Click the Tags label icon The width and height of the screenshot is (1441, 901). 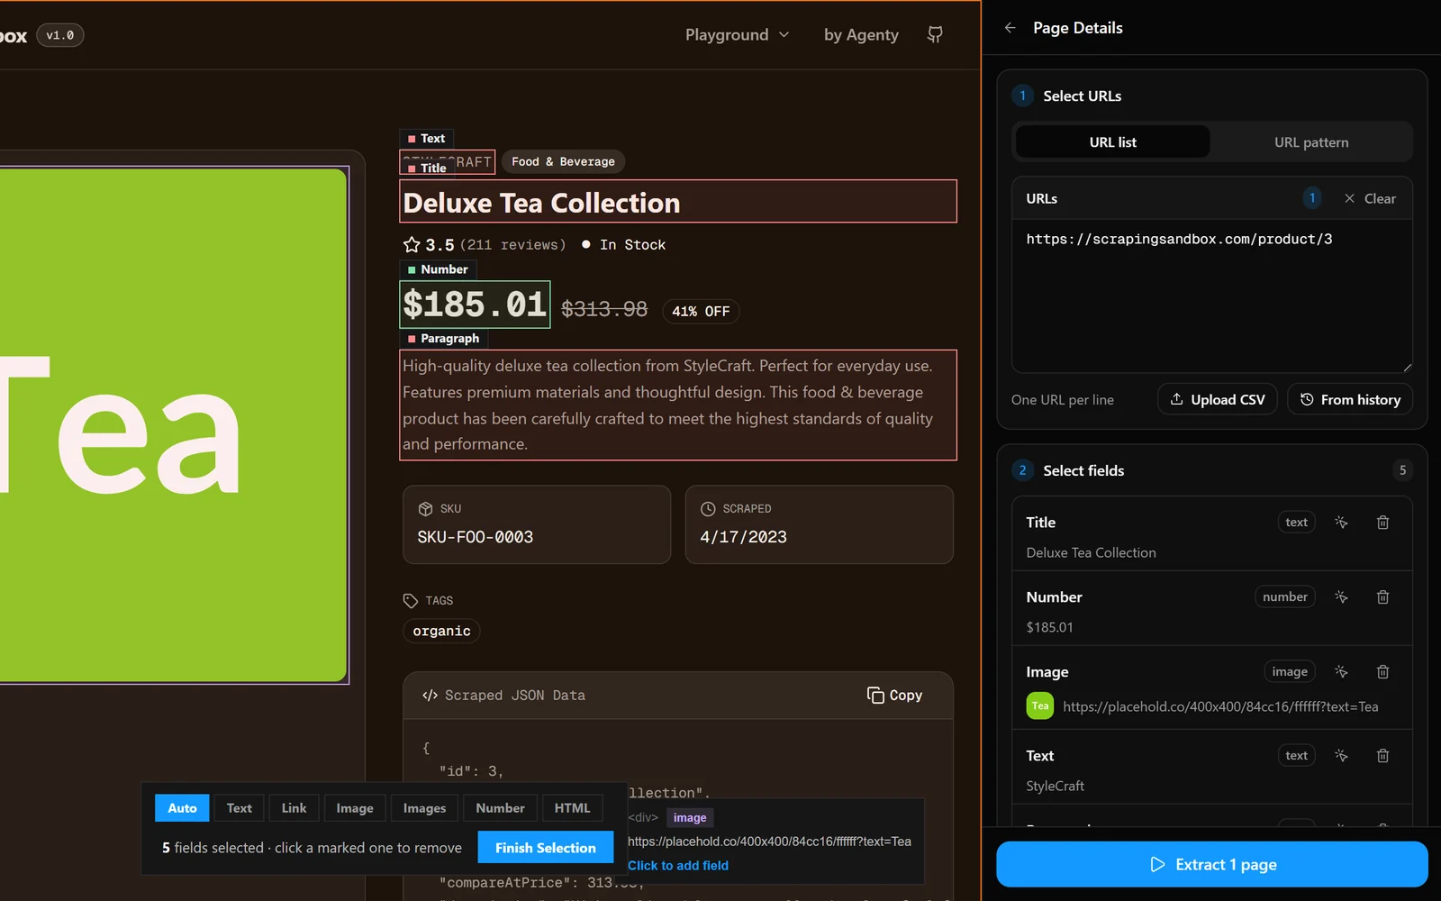click(x=411, y=601)
